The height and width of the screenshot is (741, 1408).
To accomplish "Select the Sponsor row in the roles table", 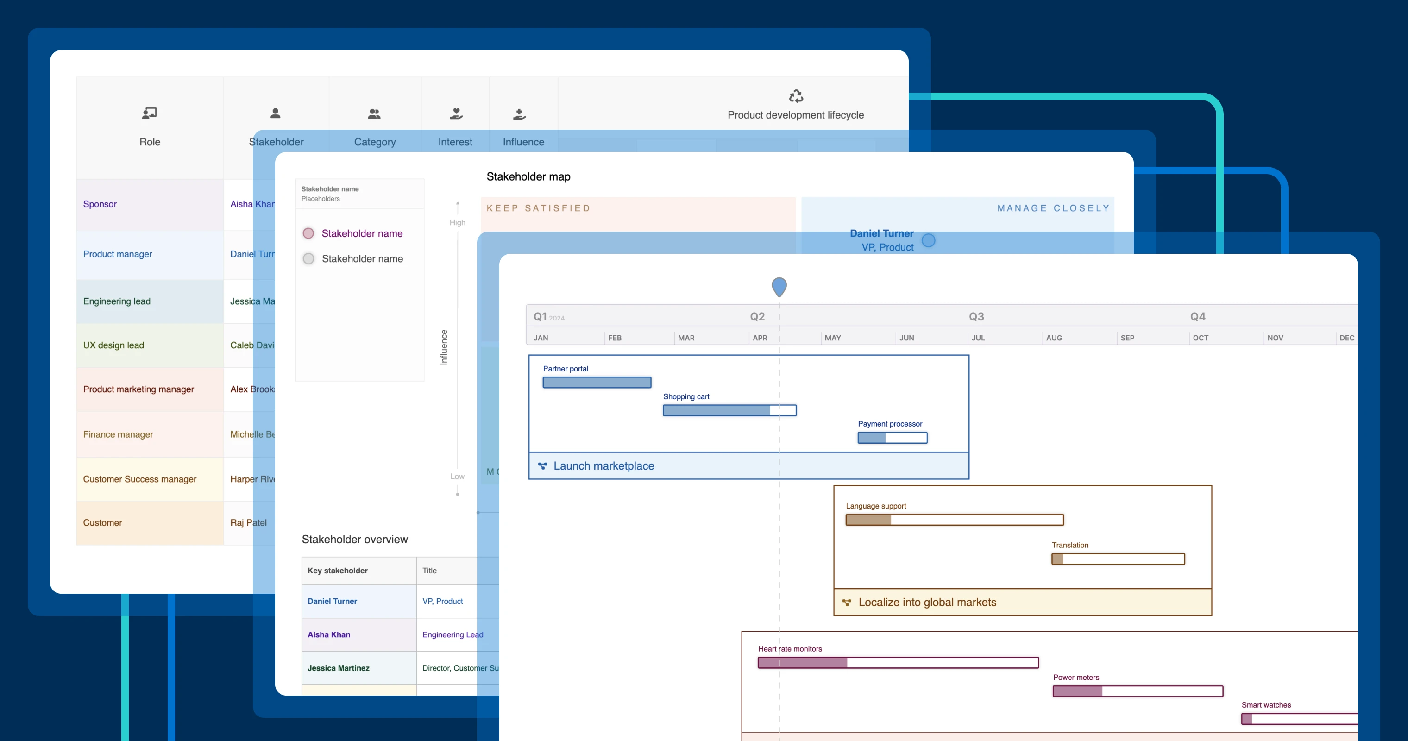I will click(x=100, y=204).
